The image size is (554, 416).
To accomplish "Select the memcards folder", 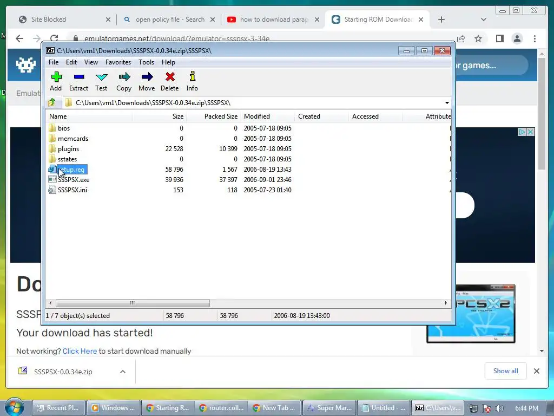I will click(x=69, y=138).
